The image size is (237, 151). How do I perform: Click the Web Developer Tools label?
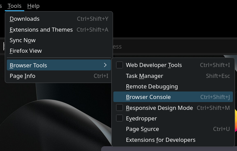pyautogui.click(x=154, y=65)
